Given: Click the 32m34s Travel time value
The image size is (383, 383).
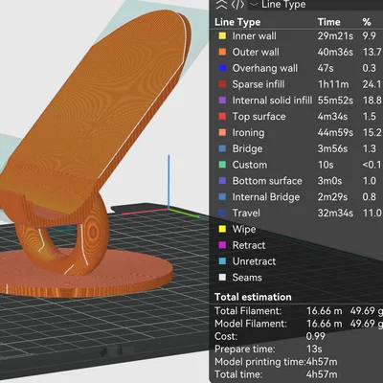Looking at the screenshot, I should point(335,213).
